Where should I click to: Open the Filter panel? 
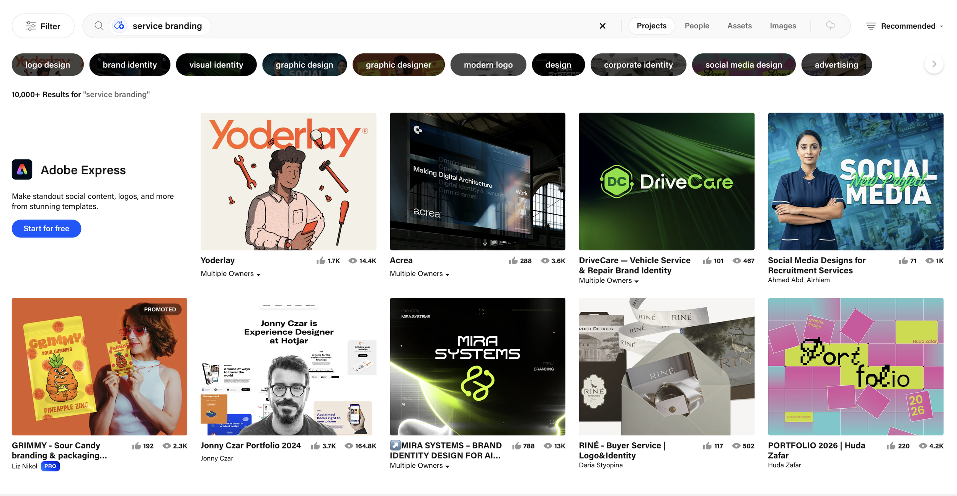click(x=43, y=26)
